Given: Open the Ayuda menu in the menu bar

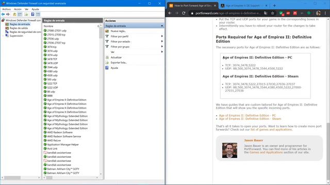Looking at the screenshot, I should point(35,9).
